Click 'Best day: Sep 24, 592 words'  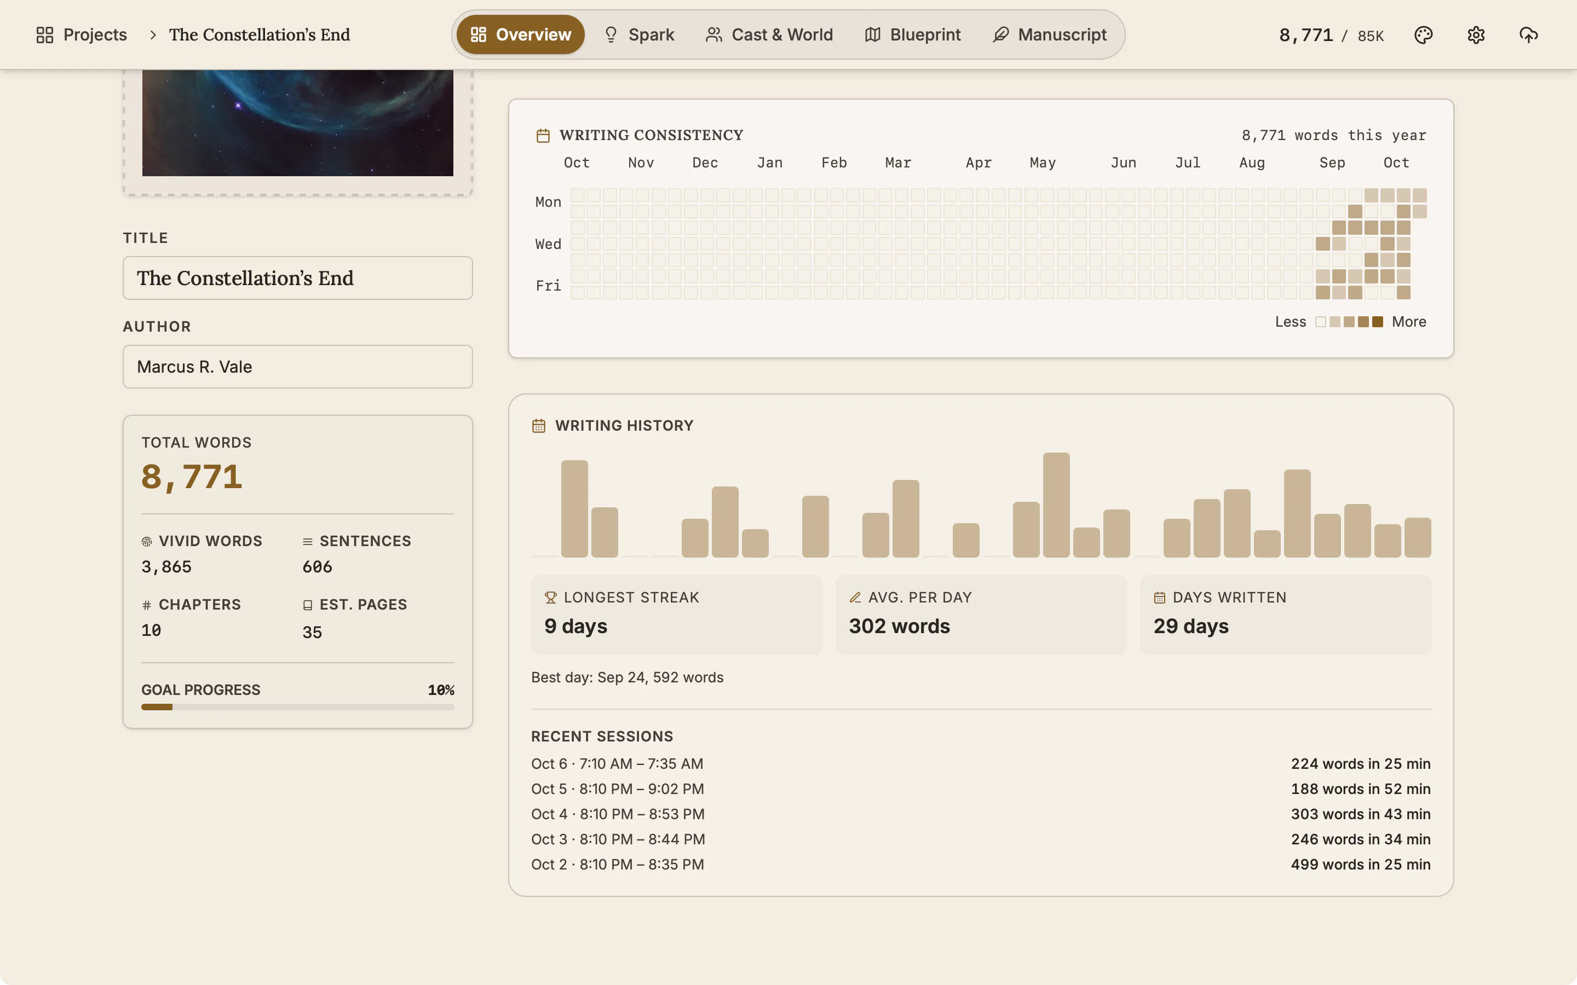627,677
